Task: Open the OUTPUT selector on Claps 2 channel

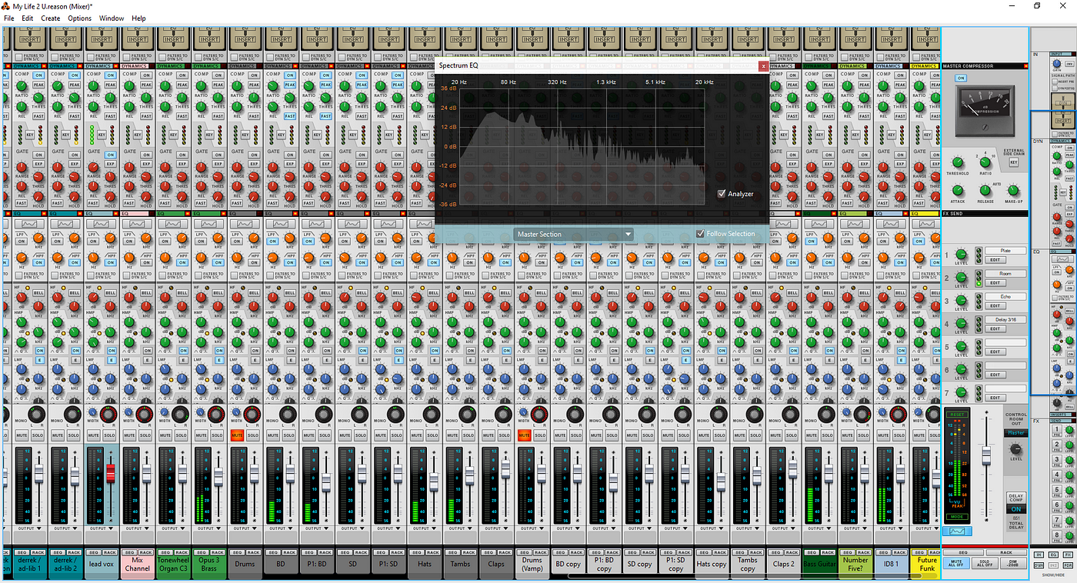Action: 784,528
